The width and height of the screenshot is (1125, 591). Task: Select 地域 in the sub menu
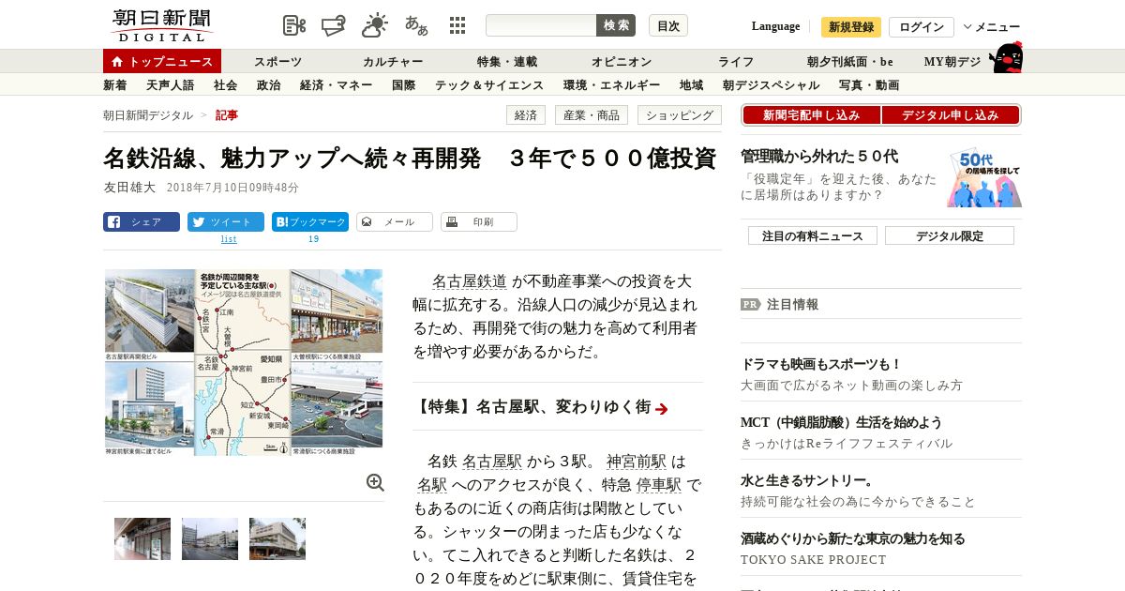coord(691,85)
